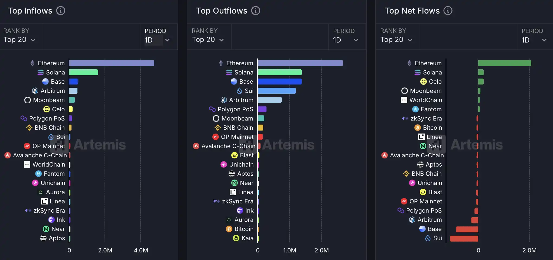This screenshot has width=553, height=260.
Task: Click the Blast icon in Top Outflows
Action: tap(235, 155)
